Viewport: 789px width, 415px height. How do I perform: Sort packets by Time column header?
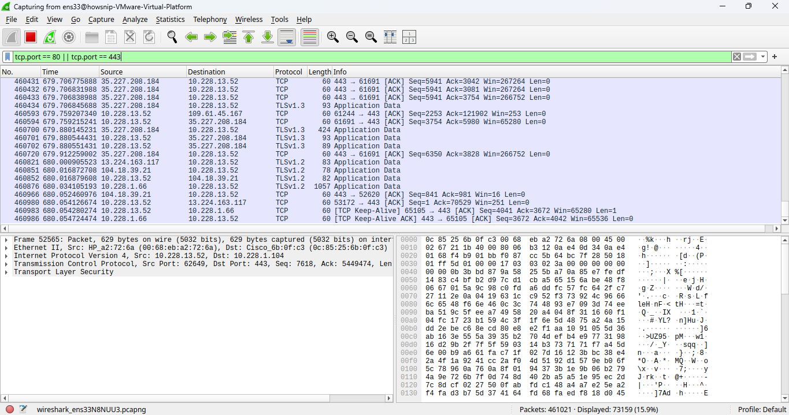point(69,72)
